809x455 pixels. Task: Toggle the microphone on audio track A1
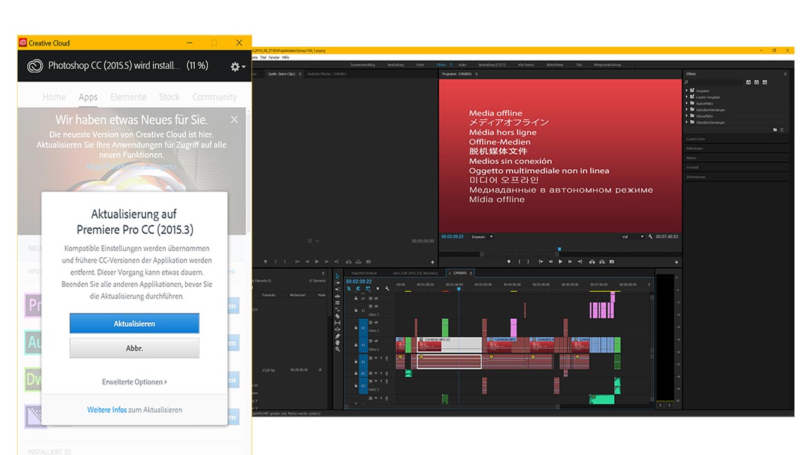point(387,358)
